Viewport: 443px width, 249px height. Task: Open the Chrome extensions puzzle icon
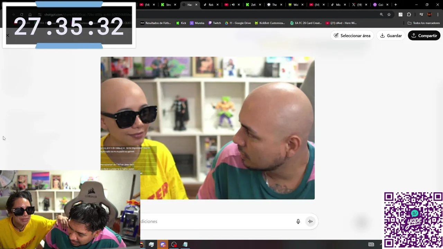pos(409,15)
